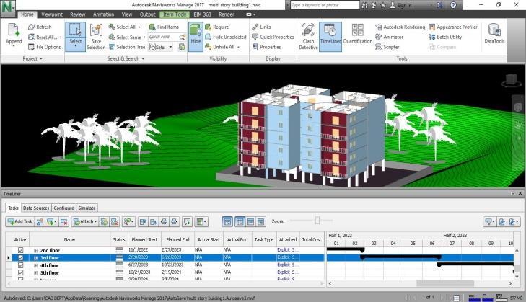Expand the Project panel dropdown
Viewport: 526px width, 302px height.
[33, 58]
